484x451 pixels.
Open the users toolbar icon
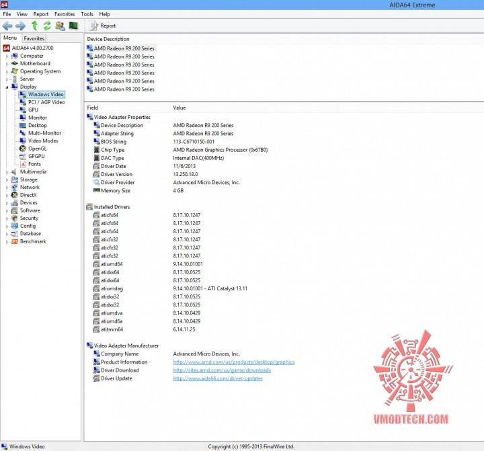[x=61, y=26]
